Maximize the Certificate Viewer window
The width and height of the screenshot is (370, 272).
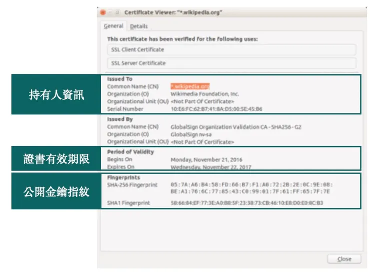[117, 12]
